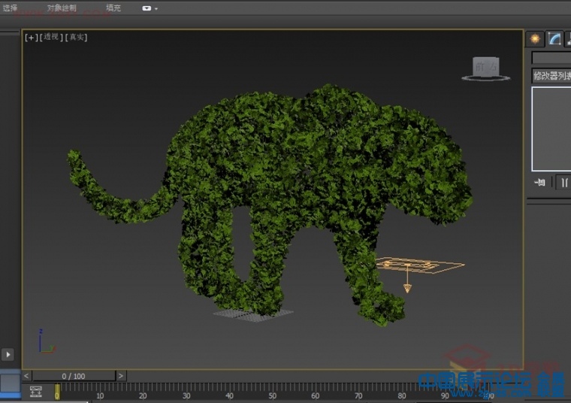This screenshot has width=571, height=403.
Task: Click the frame 0 key marker on the trackbar
Action: pos(57,392)
